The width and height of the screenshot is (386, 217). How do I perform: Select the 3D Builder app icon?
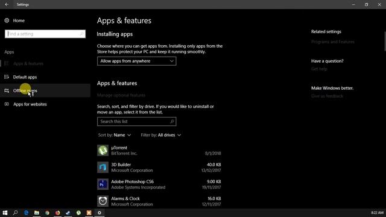[103, 168]
